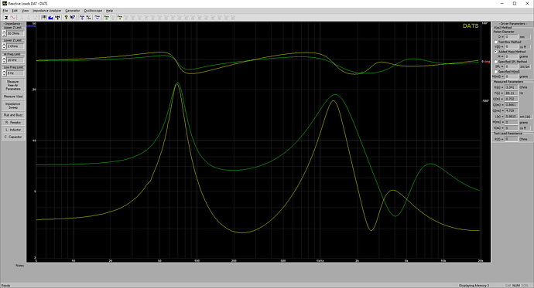Click the Test Lead Resistance input field

[x=512, y=139]
